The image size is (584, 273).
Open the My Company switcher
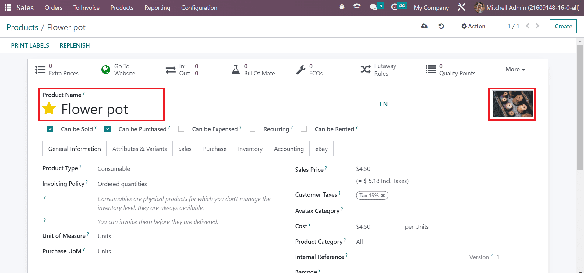click(x=431, y=8)
